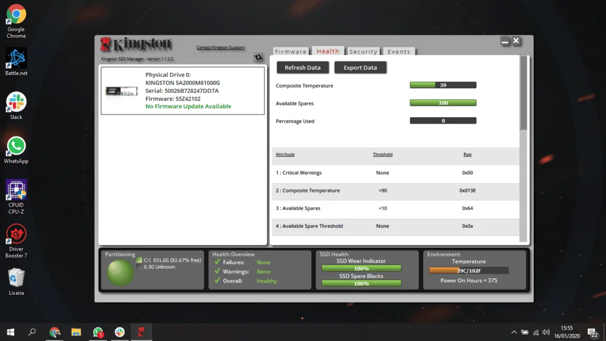The width and height of the screenshot is (606, 341).
Task: Select the '2 : Composite Temperature' table row
Action: (395, 191)
